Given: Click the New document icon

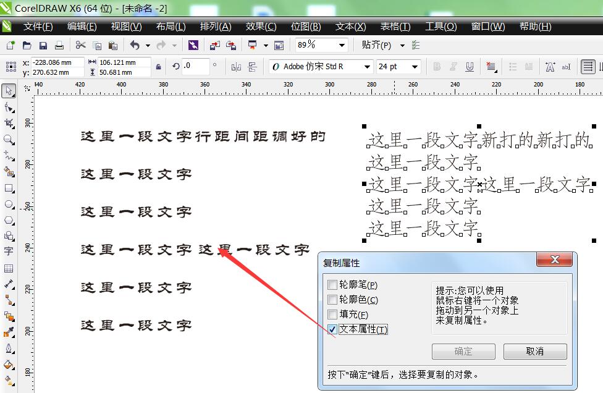Looking at the screenshot, I should tap(11, 45).
